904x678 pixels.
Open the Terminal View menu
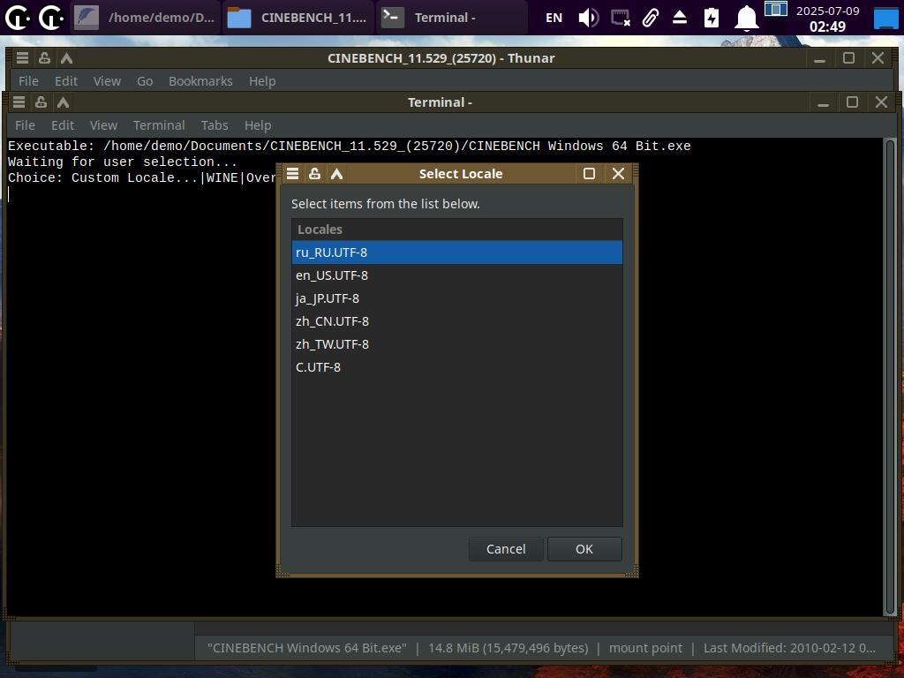coord(104,125)
